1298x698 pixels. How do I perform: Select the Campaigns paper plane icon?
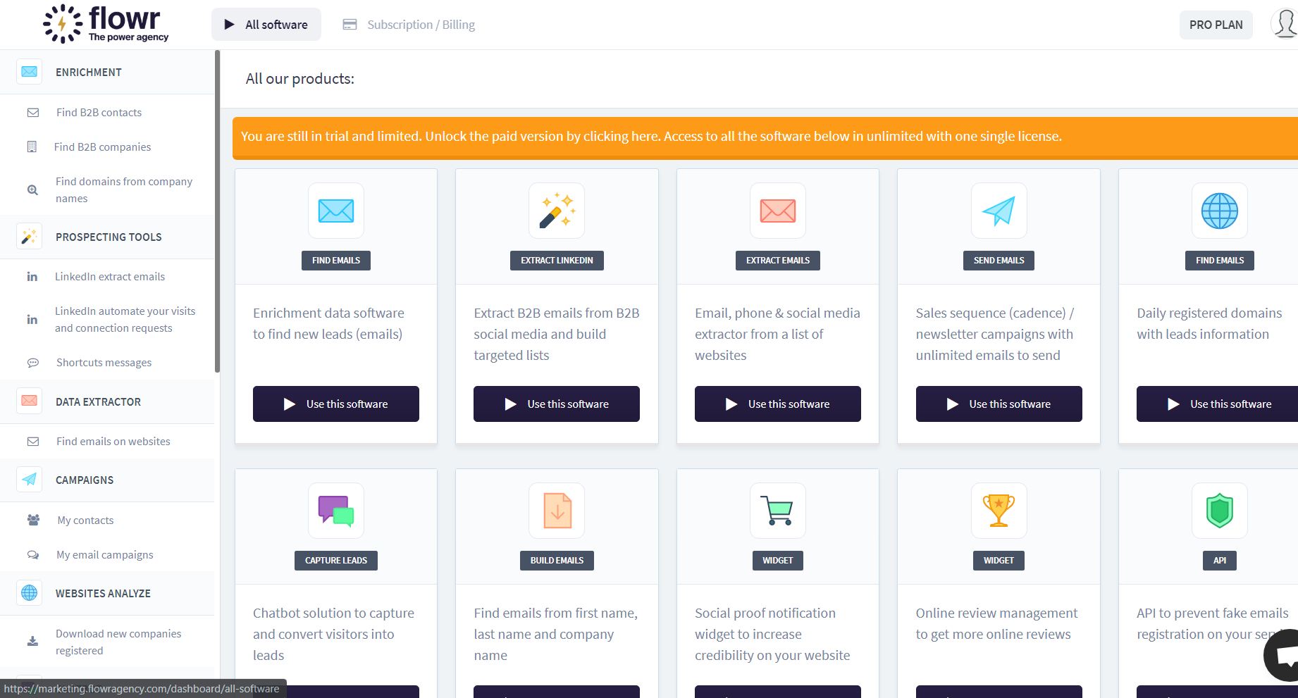pyautogui.click(x=29, y=480)
